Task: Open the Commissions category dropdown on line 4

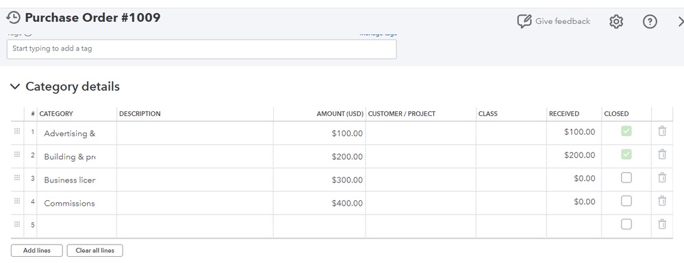Action: (x=77, y=203)
